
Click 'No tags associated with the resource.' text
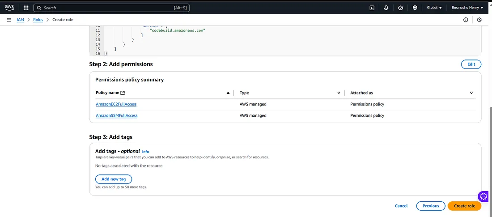click(x=129, y=166)
